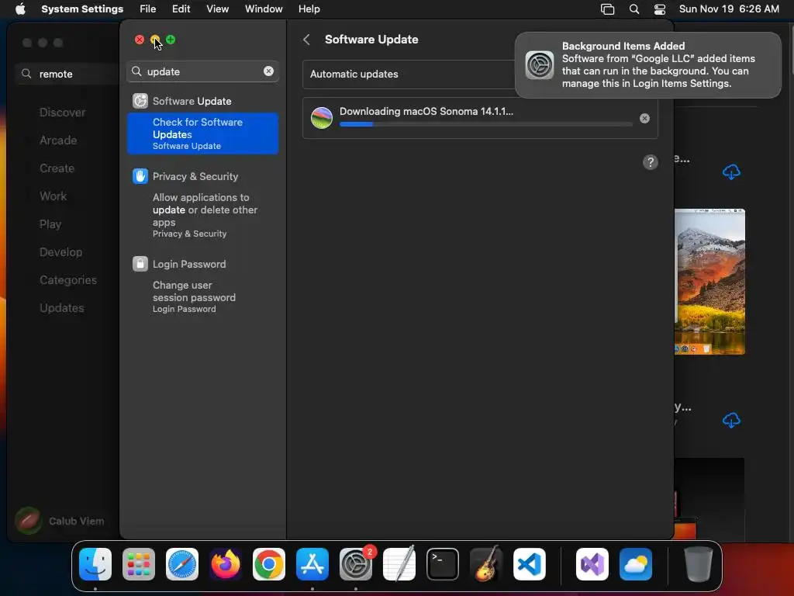The width and height of the screenshot is (794, 596).
Task: Open System Settings Dock icon with badge
Action: pyautogui.click(x=356, y=564)
